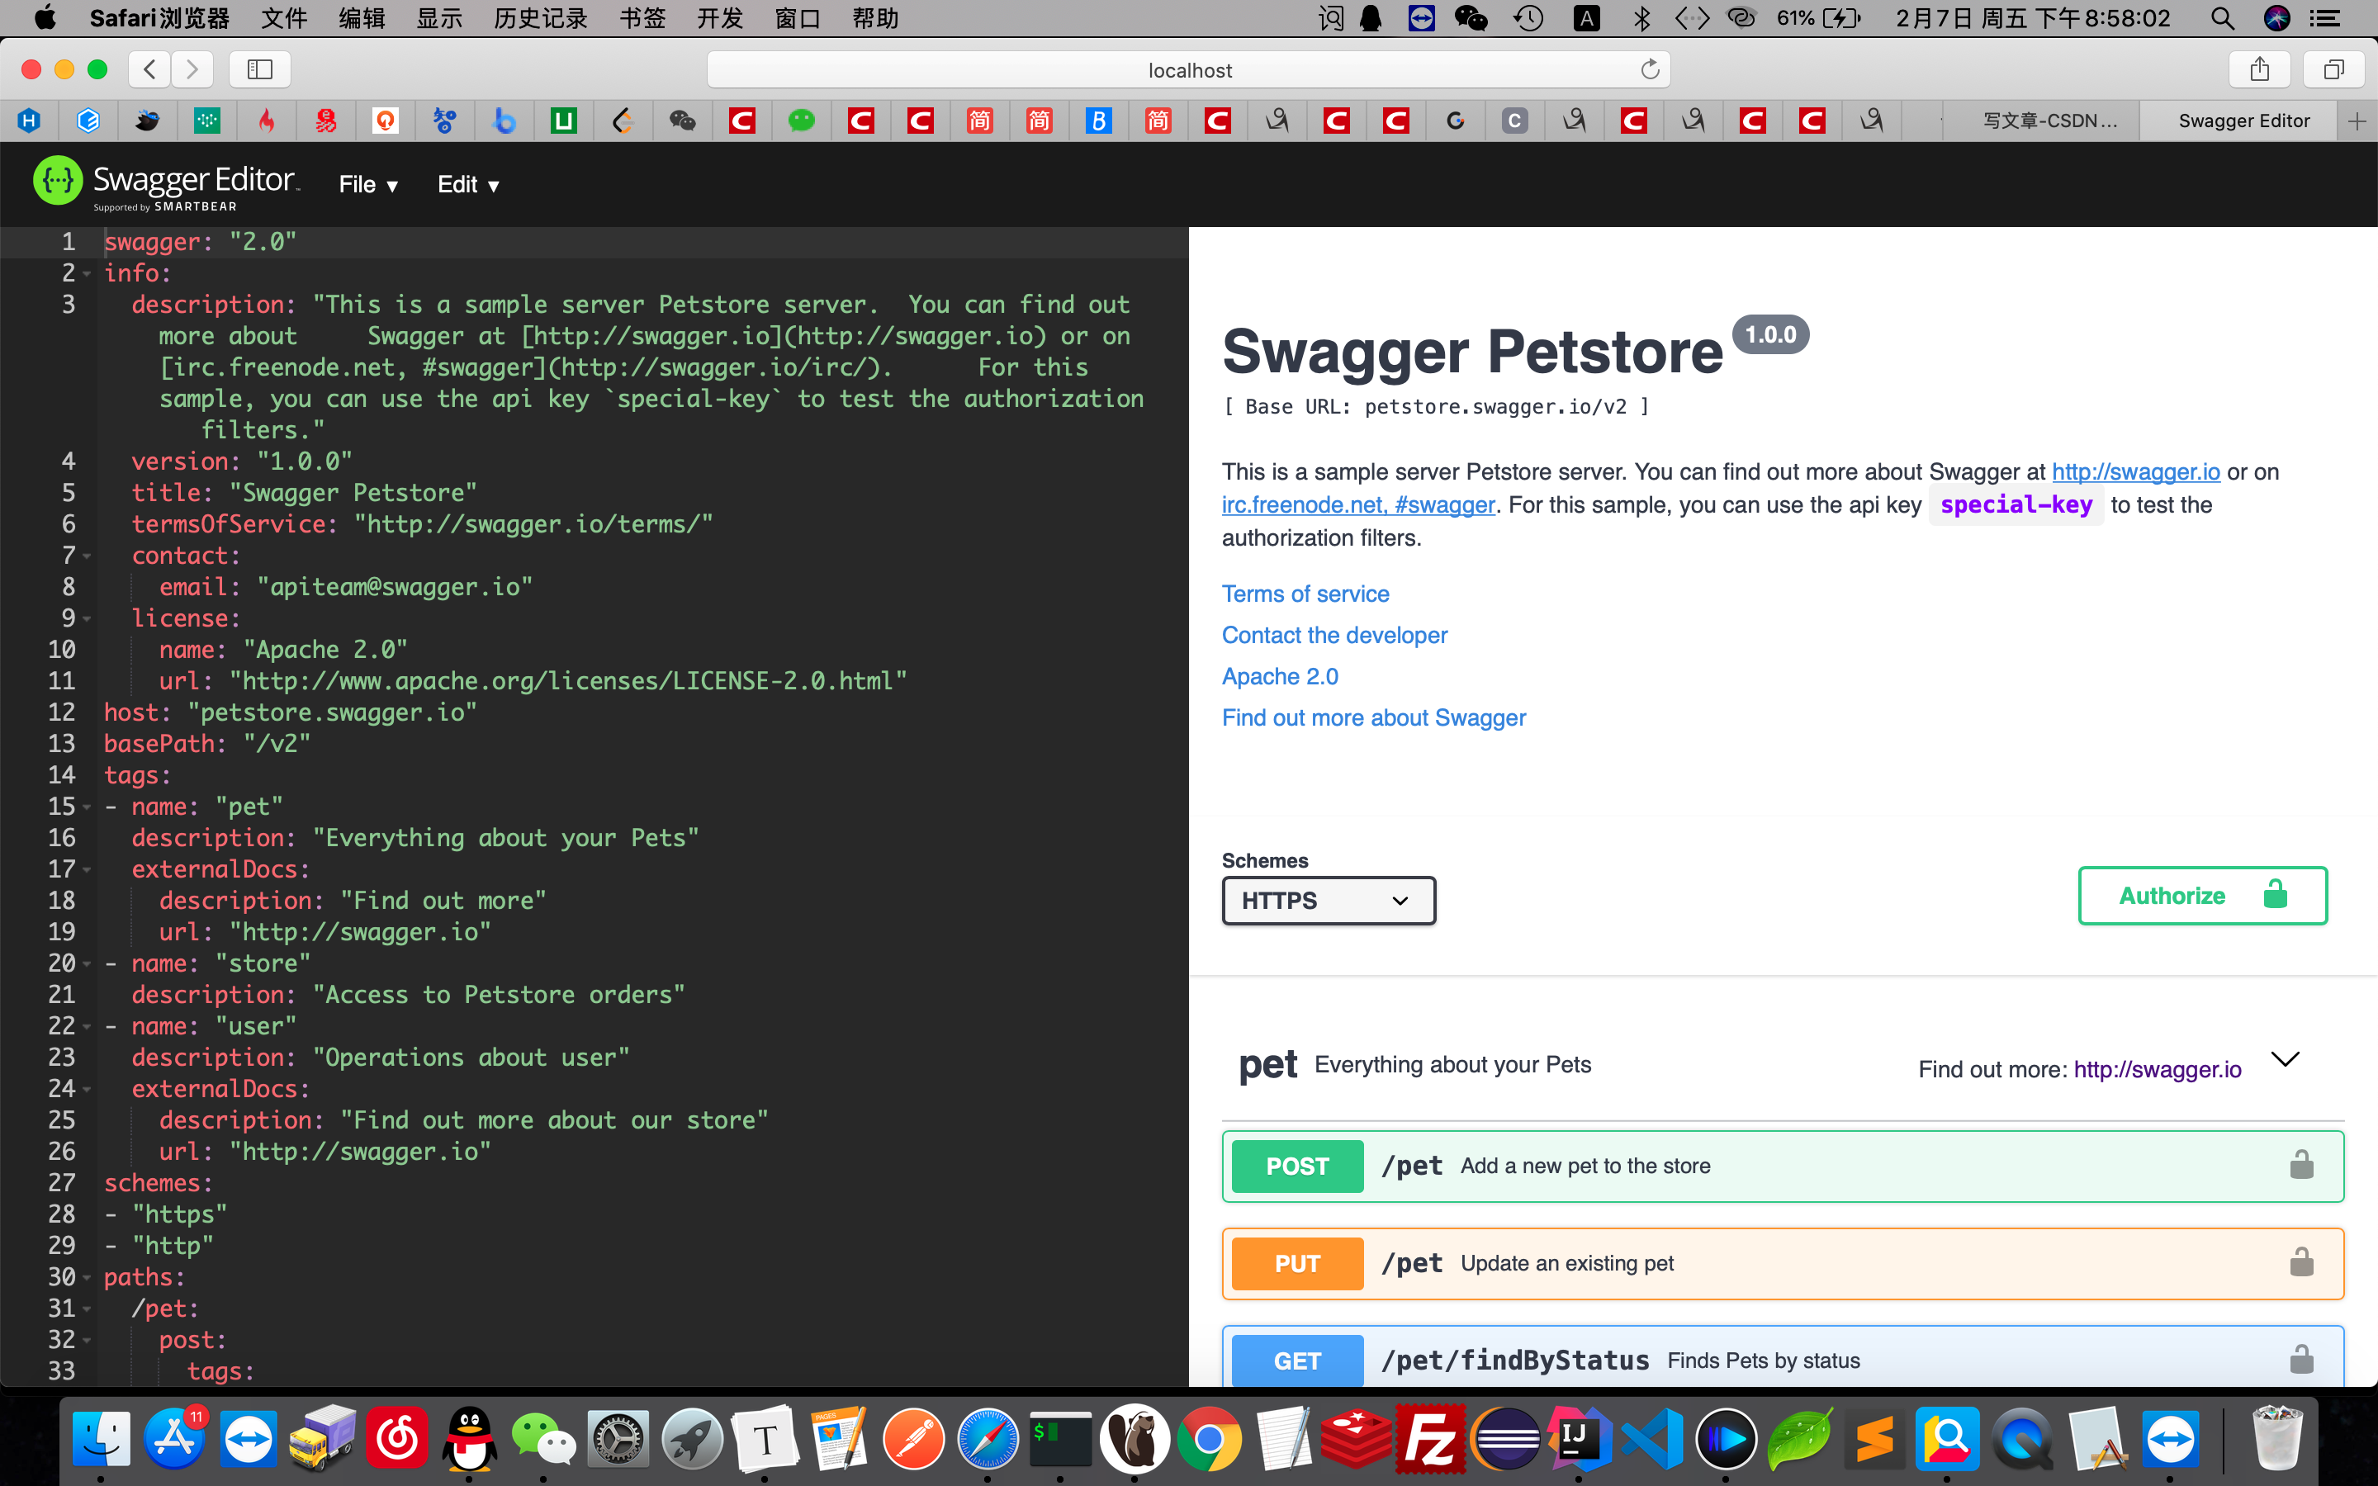Viewport: 2378px width, 1486px height.
Task: Open IntelliJ IDEA from the Dock
Action: [x=1579, y=1439]
